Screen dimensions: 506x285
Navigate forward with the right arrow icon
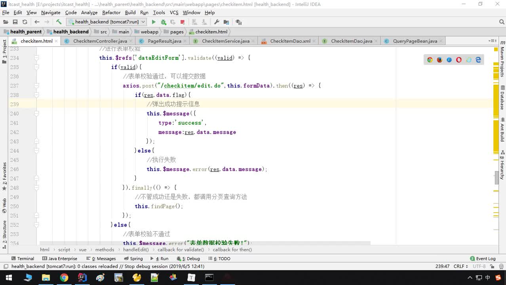pyautogui.click(x=47, y=22)
